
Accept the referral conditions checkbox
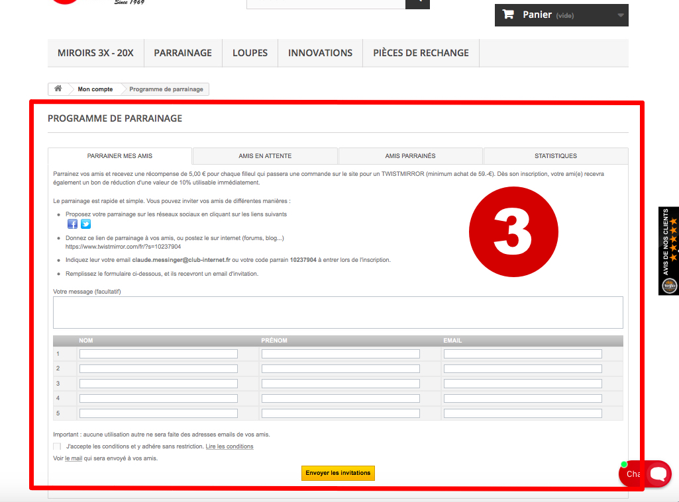click(57, 446)
